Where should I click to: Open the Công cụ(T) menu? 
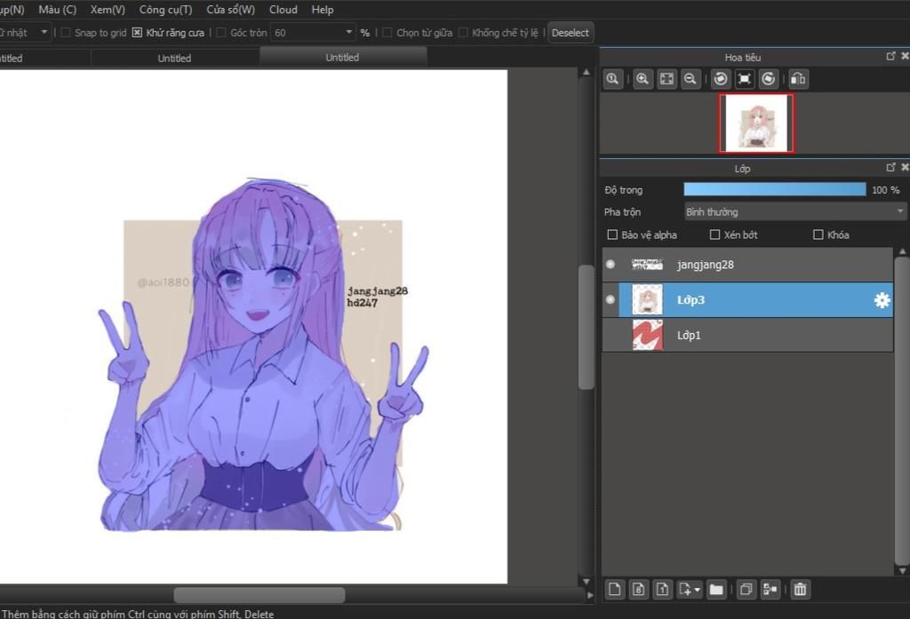point(165,10)
